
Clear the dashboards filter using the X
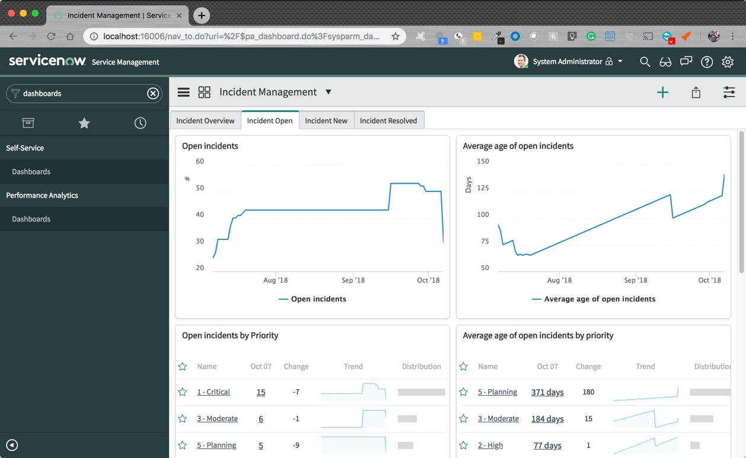[153, 93]
